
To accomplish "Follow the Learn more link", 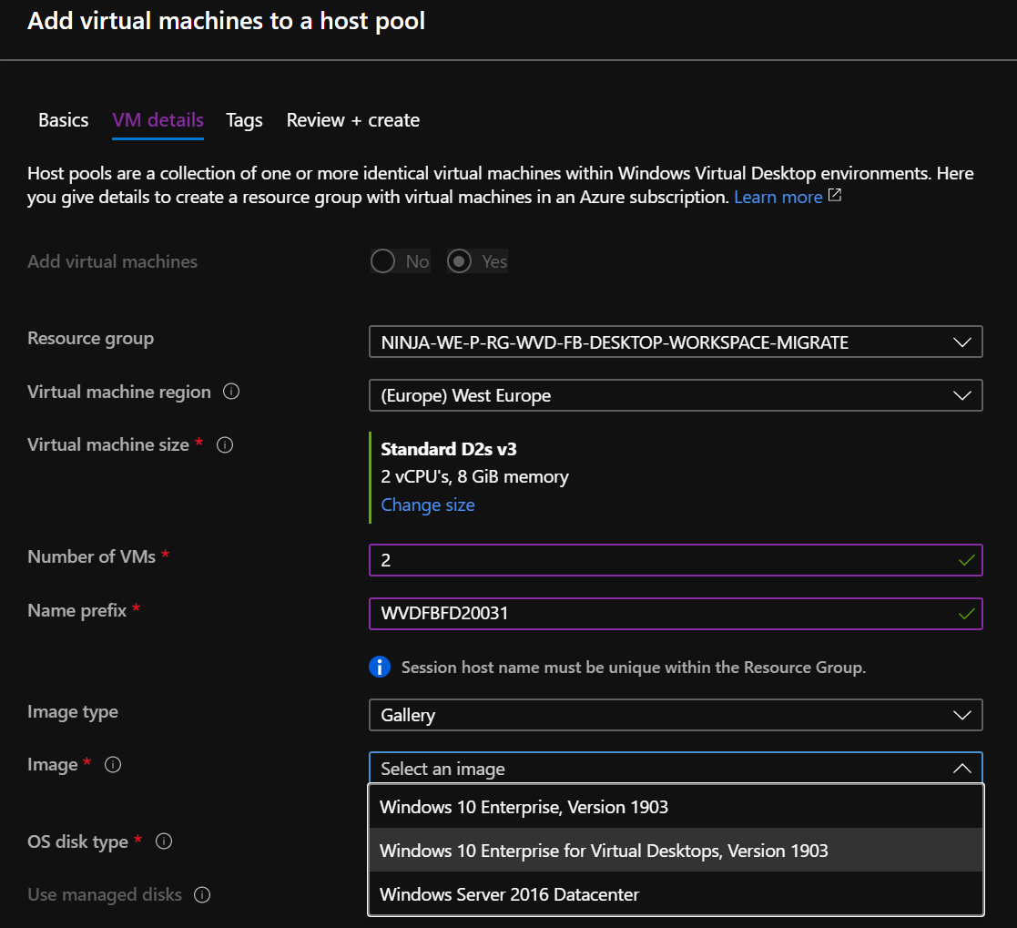I will click(778, 197).
